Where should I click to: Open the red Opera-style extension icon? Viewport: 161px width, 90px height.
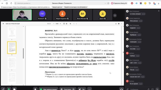coord(132,3)
